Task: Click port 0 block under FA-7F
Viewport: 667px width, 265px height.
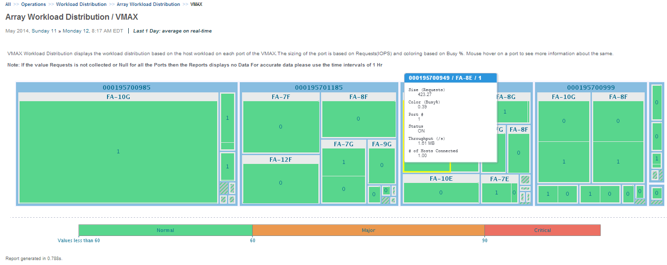Action: 281,127
